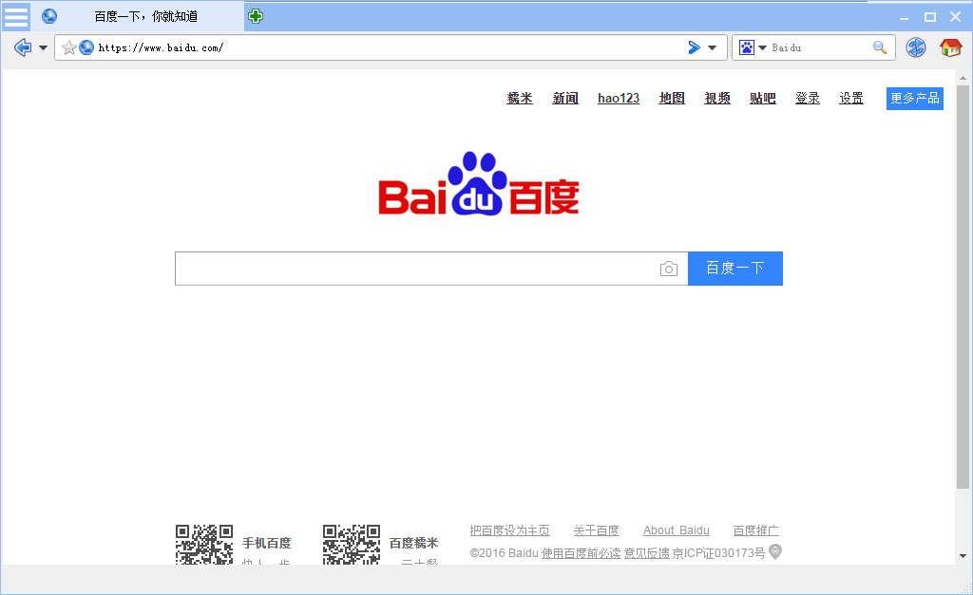The width and height of the screenshot is (973, 595).
Task: Open the About Baidu link
Action: point(677,530)
